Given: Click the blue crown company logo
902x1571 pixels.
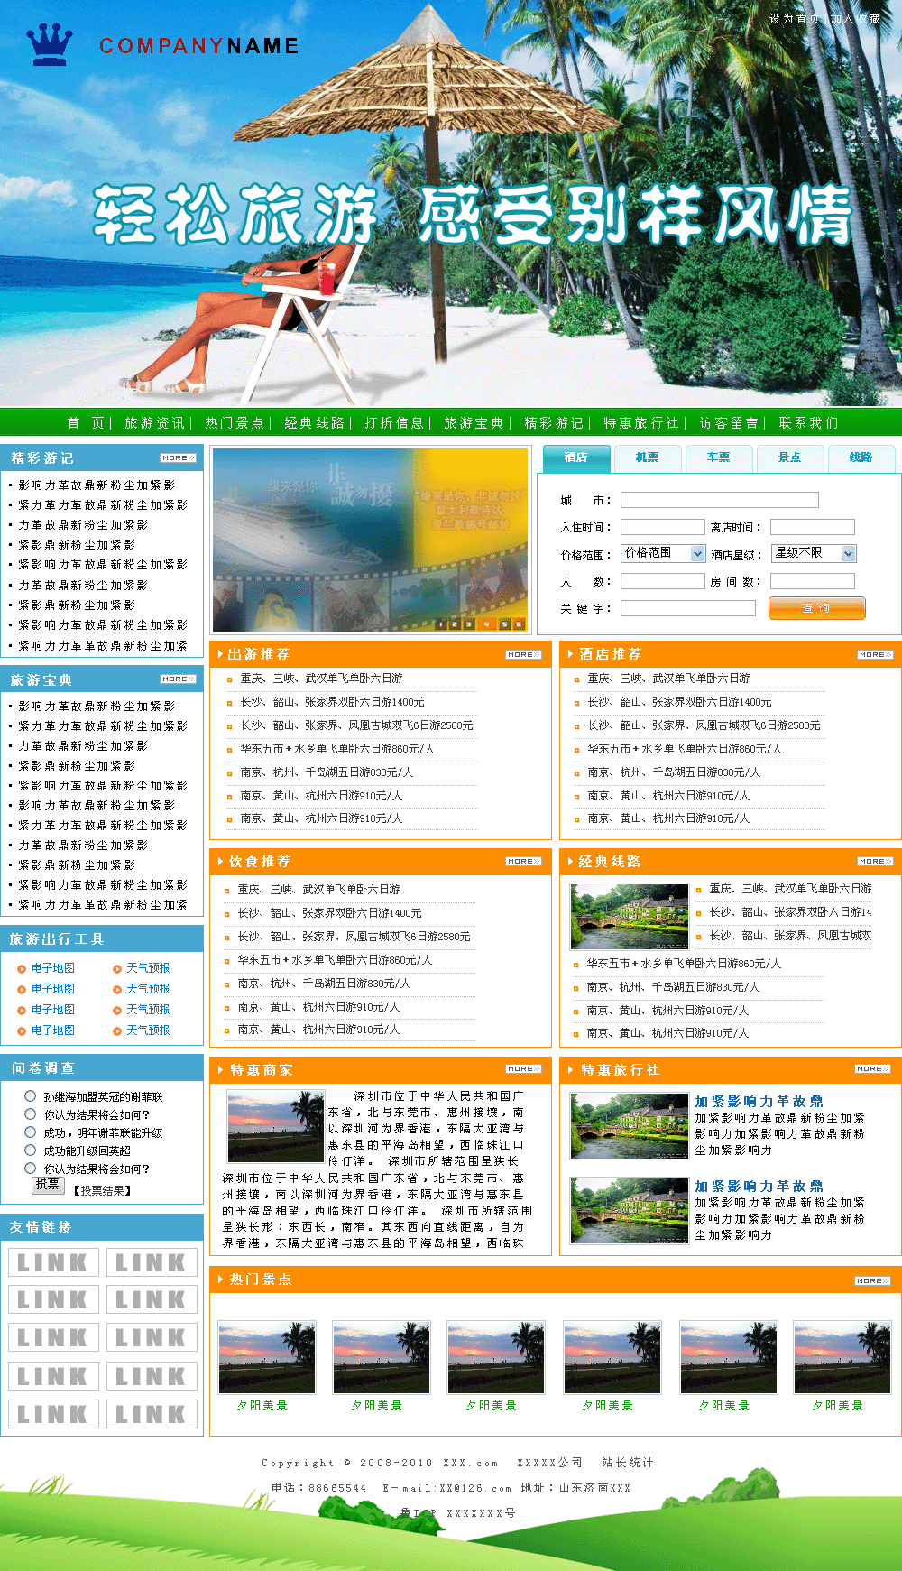Looking at the screenshot, I should click(50, 44).
